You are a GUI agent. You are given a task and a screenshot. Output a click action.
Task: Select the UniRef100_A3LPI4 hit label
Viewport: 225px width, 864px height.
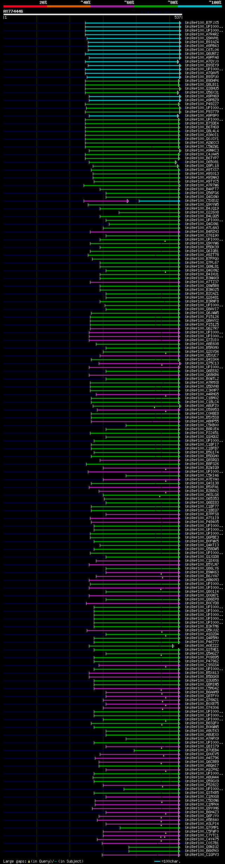point(202,824)
